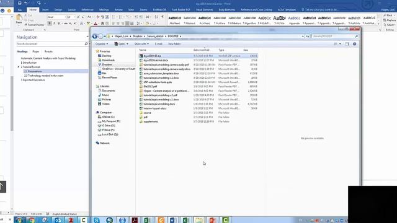Screen dimensions: 397x223
Task: Switch to the Design ribbon tab
Action: pos(58,10)
